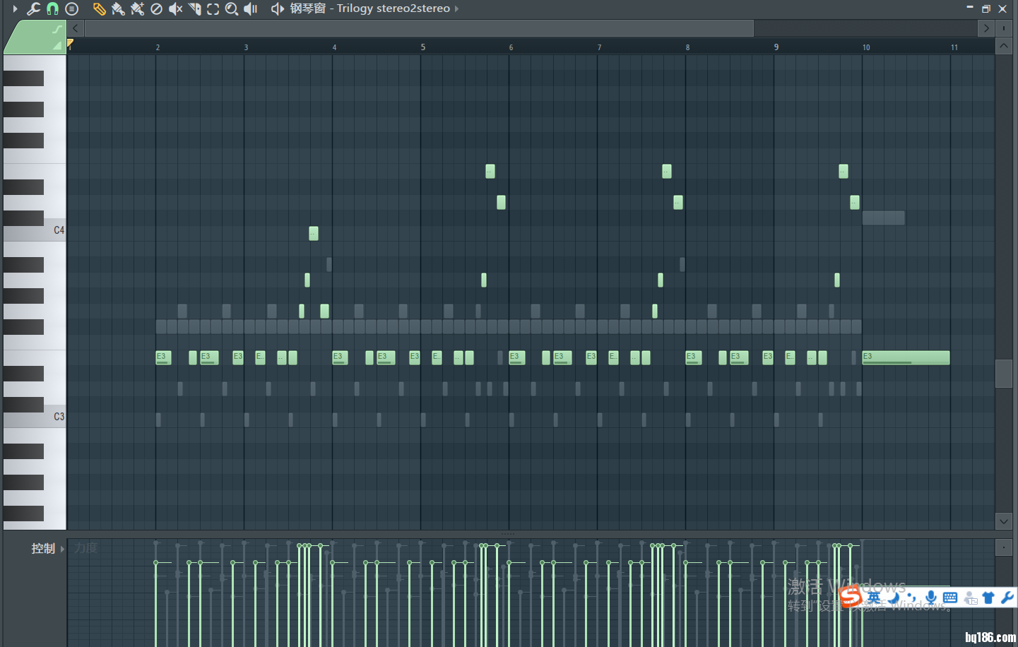Jump to bar 4 on the timeline

pyautogui.click(x=334, y=47)
